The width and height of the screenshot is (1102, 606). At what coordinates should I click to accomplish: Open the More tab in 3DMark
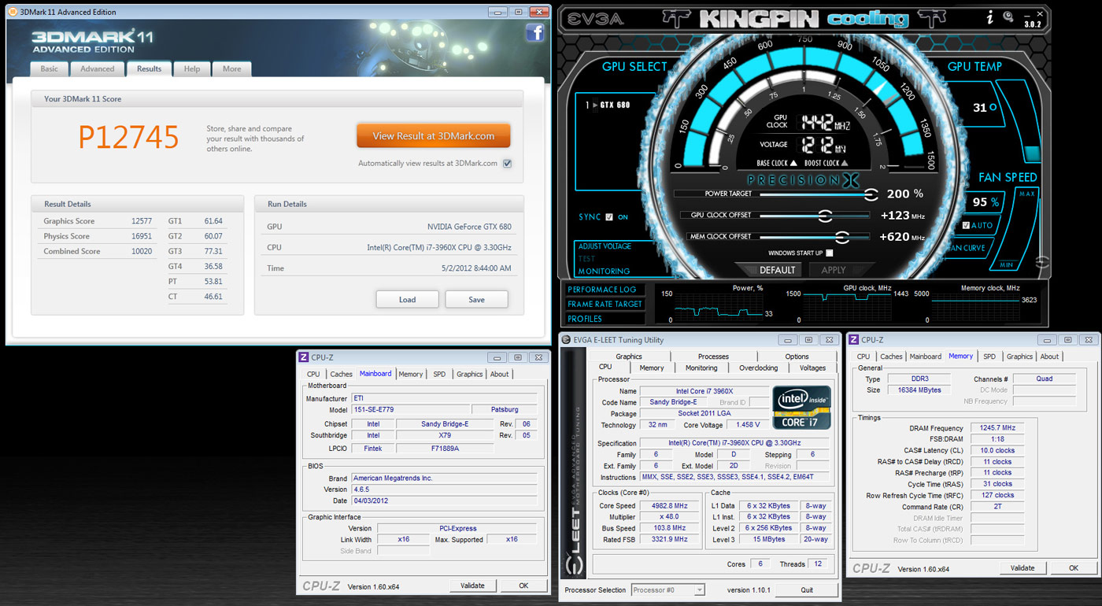pos(232,69)
